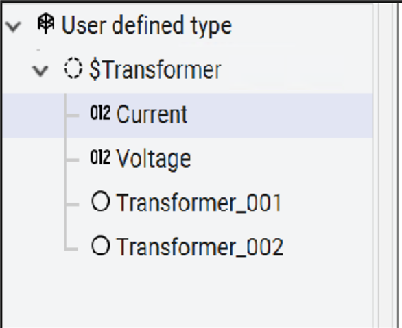Image resolution: width=402 pixels, height=328 pixels.
Task: Click blank space right of $Transformer
Action: pos(296,70)
